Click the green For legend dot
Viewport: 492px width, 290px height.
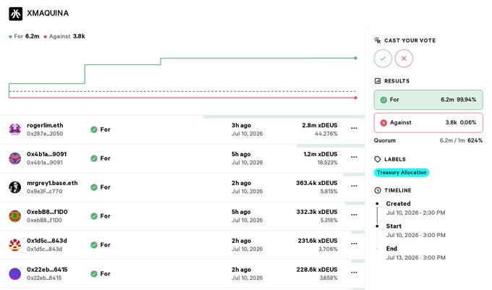point(10,37)
